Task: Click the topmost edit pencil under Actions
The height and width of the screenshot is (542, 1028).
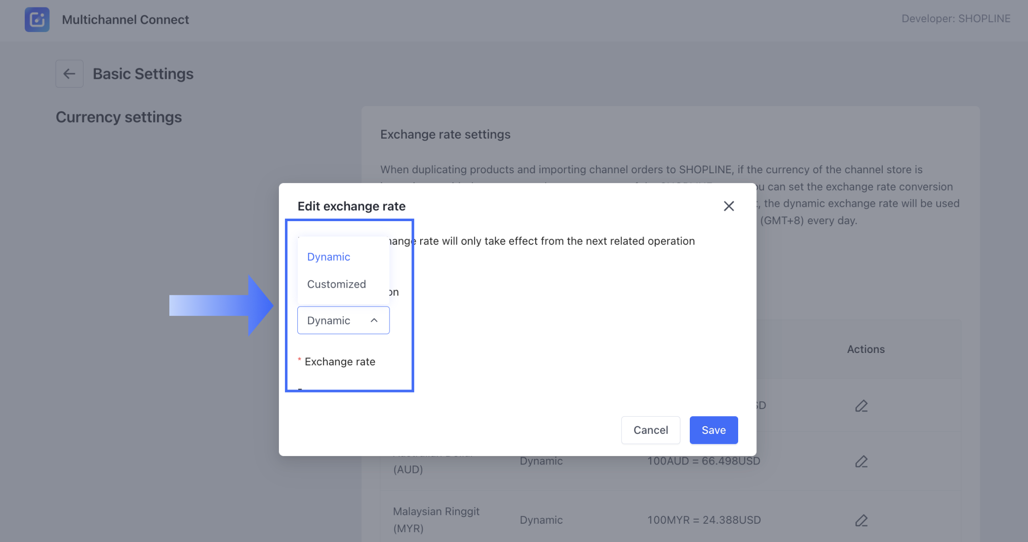Action: pos(861,406)
